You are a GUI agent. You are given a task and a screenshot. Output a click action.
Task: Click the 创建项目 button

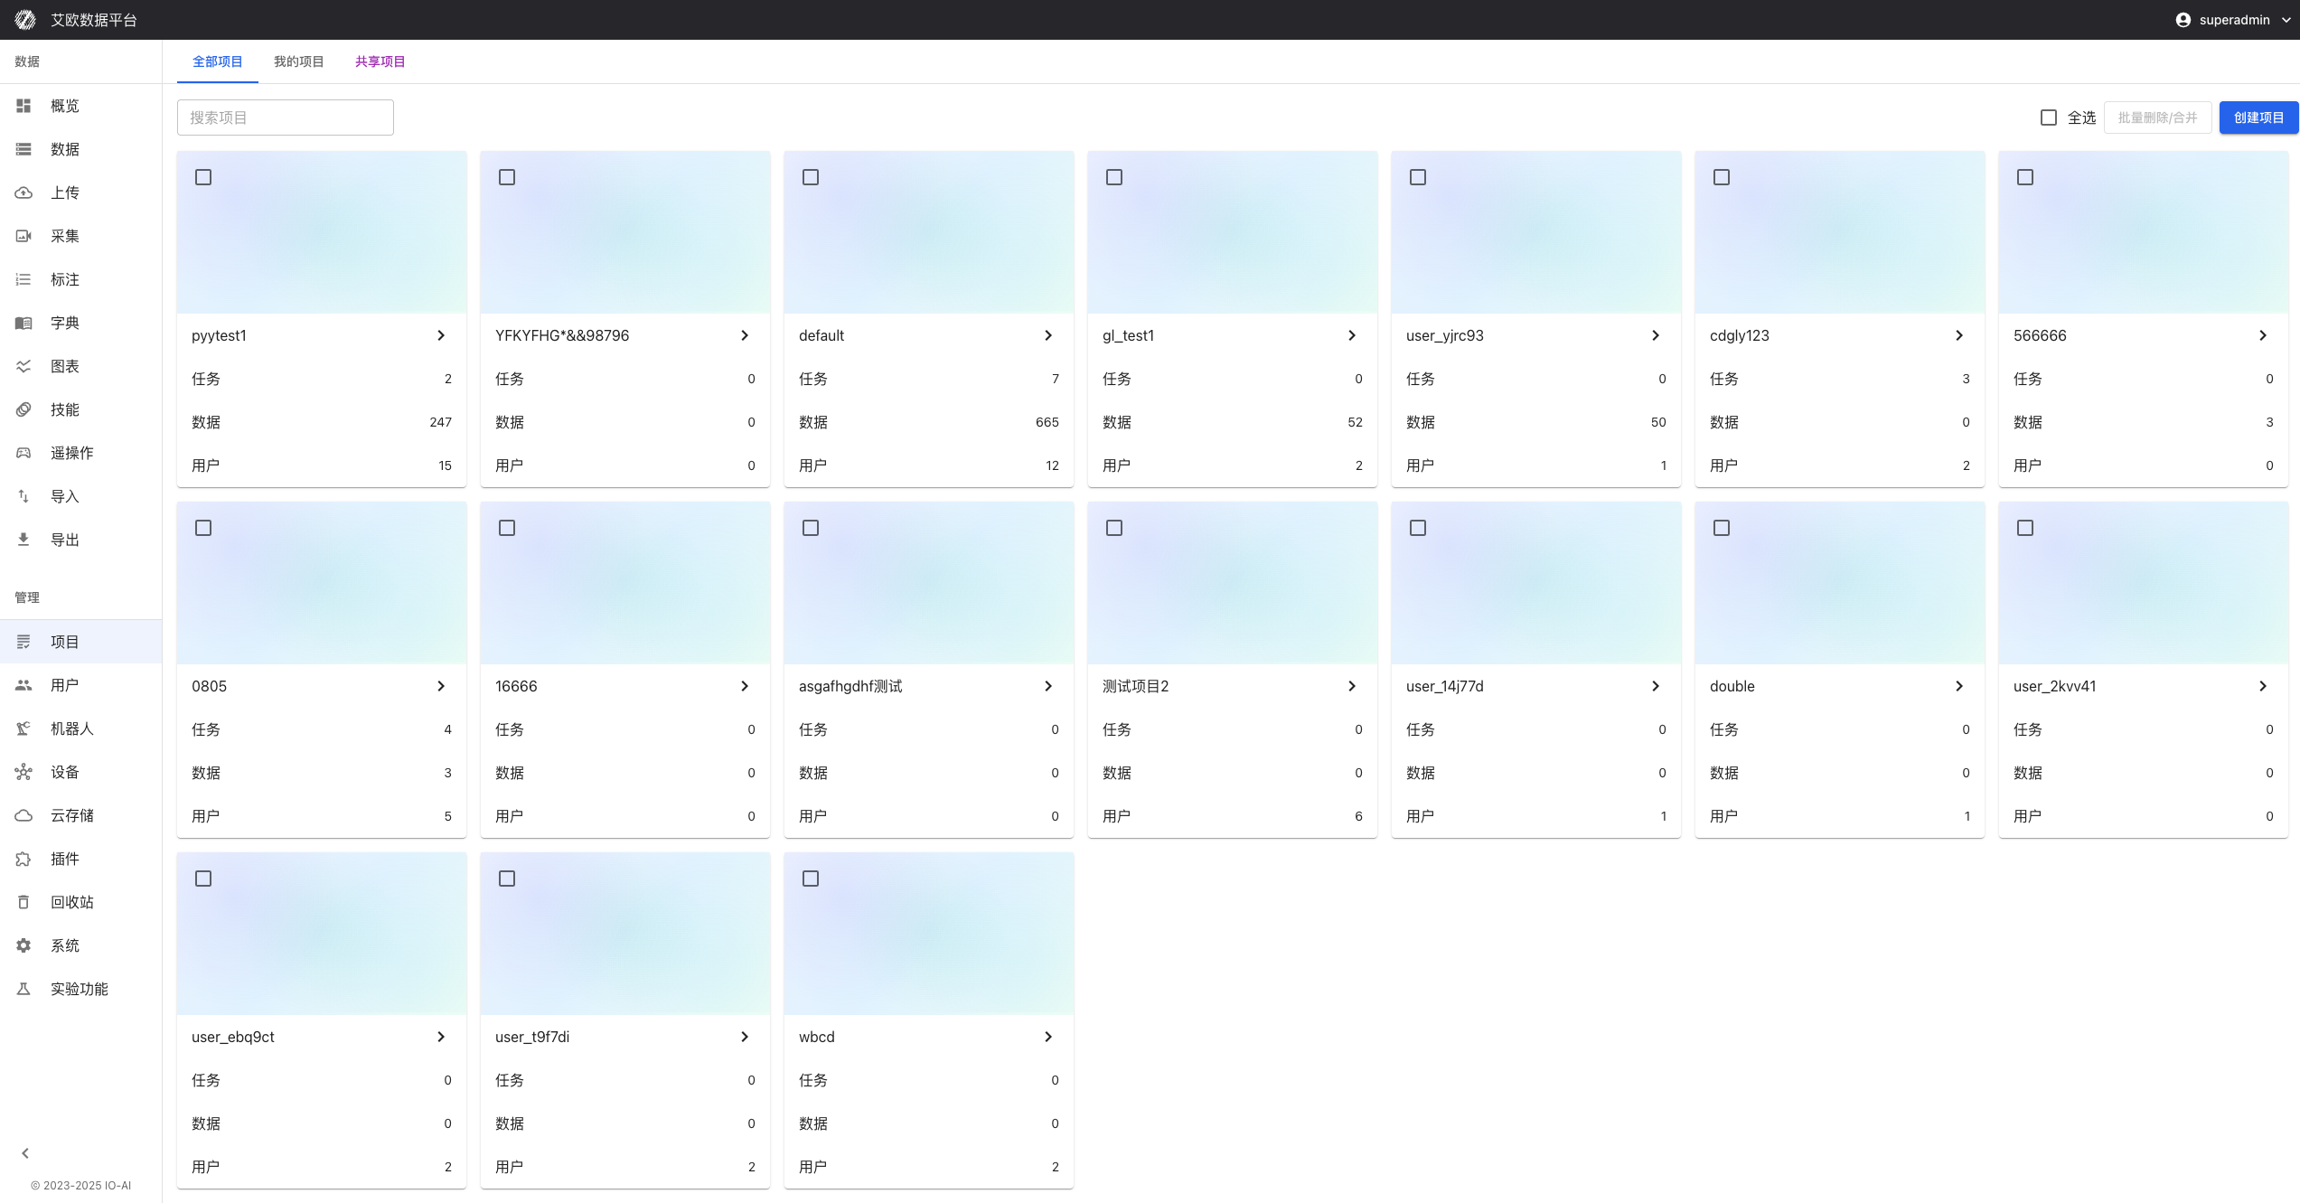[x=2258, y=117]
